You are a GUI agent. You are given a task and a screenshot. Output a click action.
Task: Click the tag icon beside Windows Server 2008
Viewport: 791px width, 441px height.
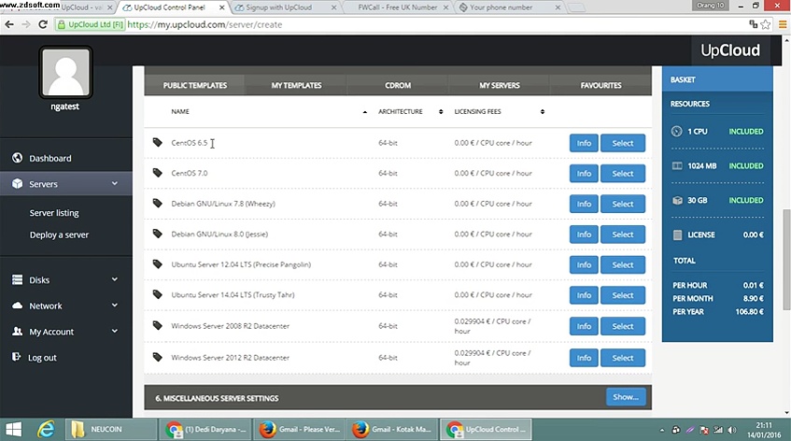tap(158, 325)
